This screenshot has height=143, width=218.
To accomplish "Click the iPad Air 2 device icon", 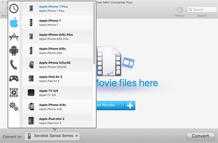I will click(x=31, y=79).
